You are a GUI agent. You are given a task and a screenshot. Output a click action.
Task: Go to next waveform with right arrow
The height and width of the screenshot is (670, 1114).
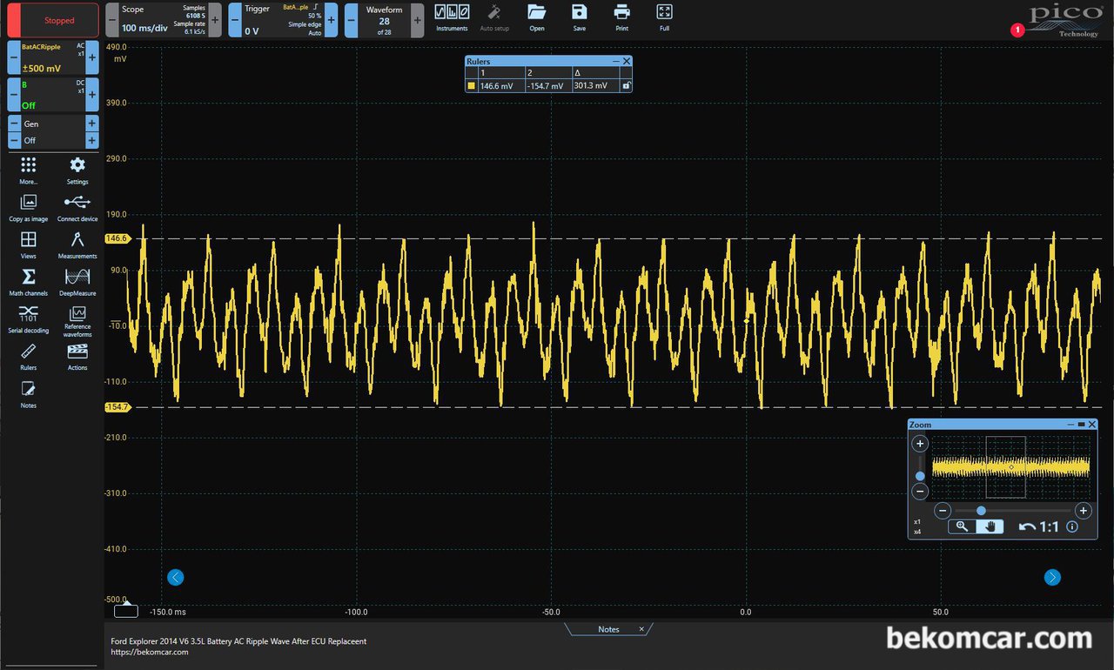(x=1052, y=577)
